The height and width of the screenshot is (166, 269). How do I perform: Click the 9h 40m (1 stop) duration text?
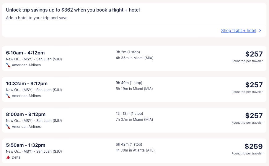(129, 83)
